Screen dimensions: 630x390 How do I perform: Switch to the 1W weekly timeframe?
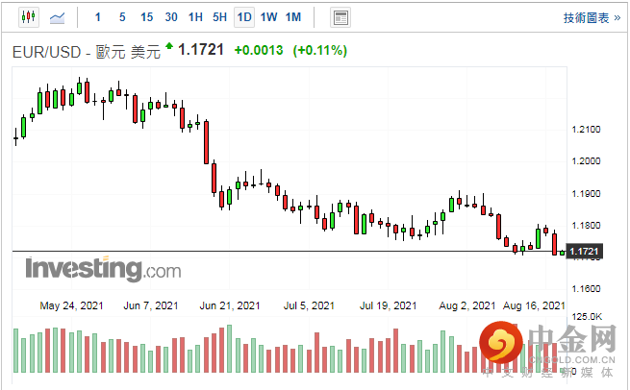tap(269, 17)
